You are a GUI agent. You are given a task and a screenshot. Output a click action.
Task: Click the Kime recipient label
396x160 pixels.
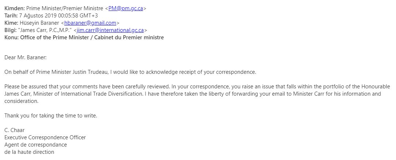11,23
